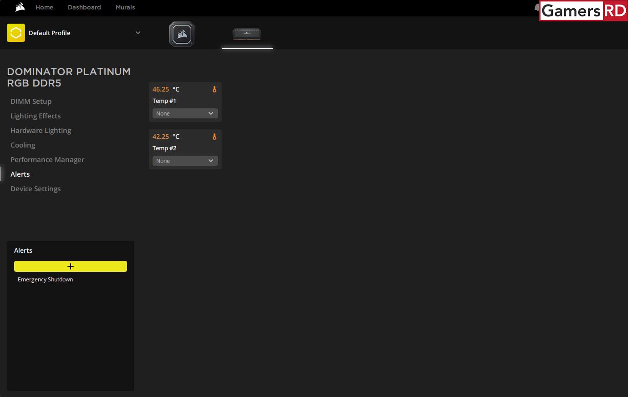Open the Temp #2 alert dropdown
Image resolution: width=628 pixels, height=397 pixels.
point(185,161)
